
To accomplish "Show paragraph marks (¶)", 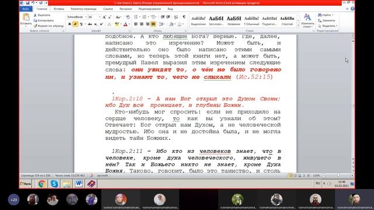I will click(x=184, y=17).
